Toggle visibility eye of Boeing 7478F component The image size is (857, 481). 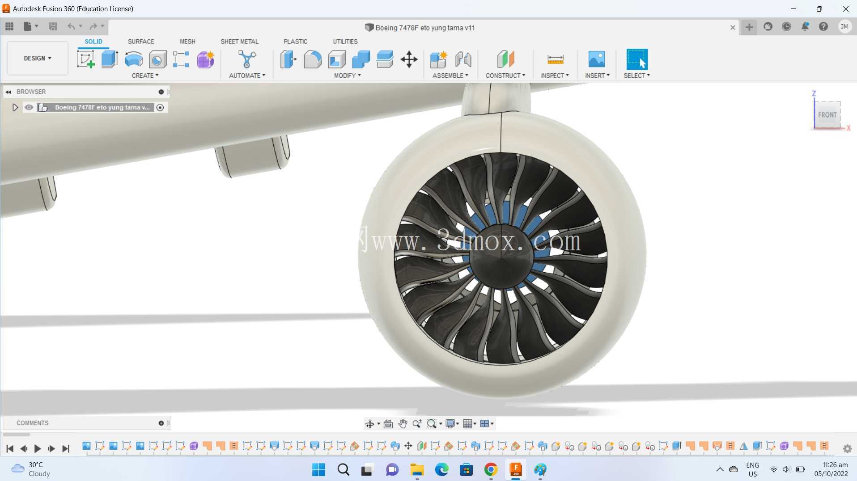29,107
